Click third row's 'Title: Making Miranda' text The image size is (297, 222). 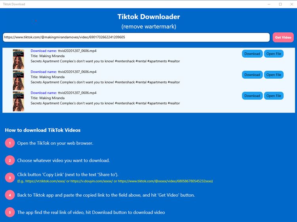(48, 98)
